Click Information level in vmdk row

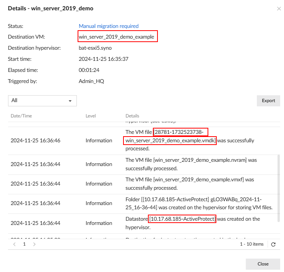point(99,140)
